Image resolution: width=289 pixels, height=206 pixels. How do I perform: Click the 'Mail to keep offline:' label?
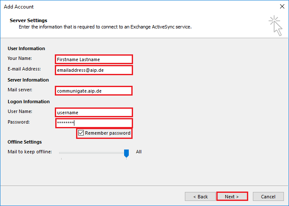[x=30, y=152]
